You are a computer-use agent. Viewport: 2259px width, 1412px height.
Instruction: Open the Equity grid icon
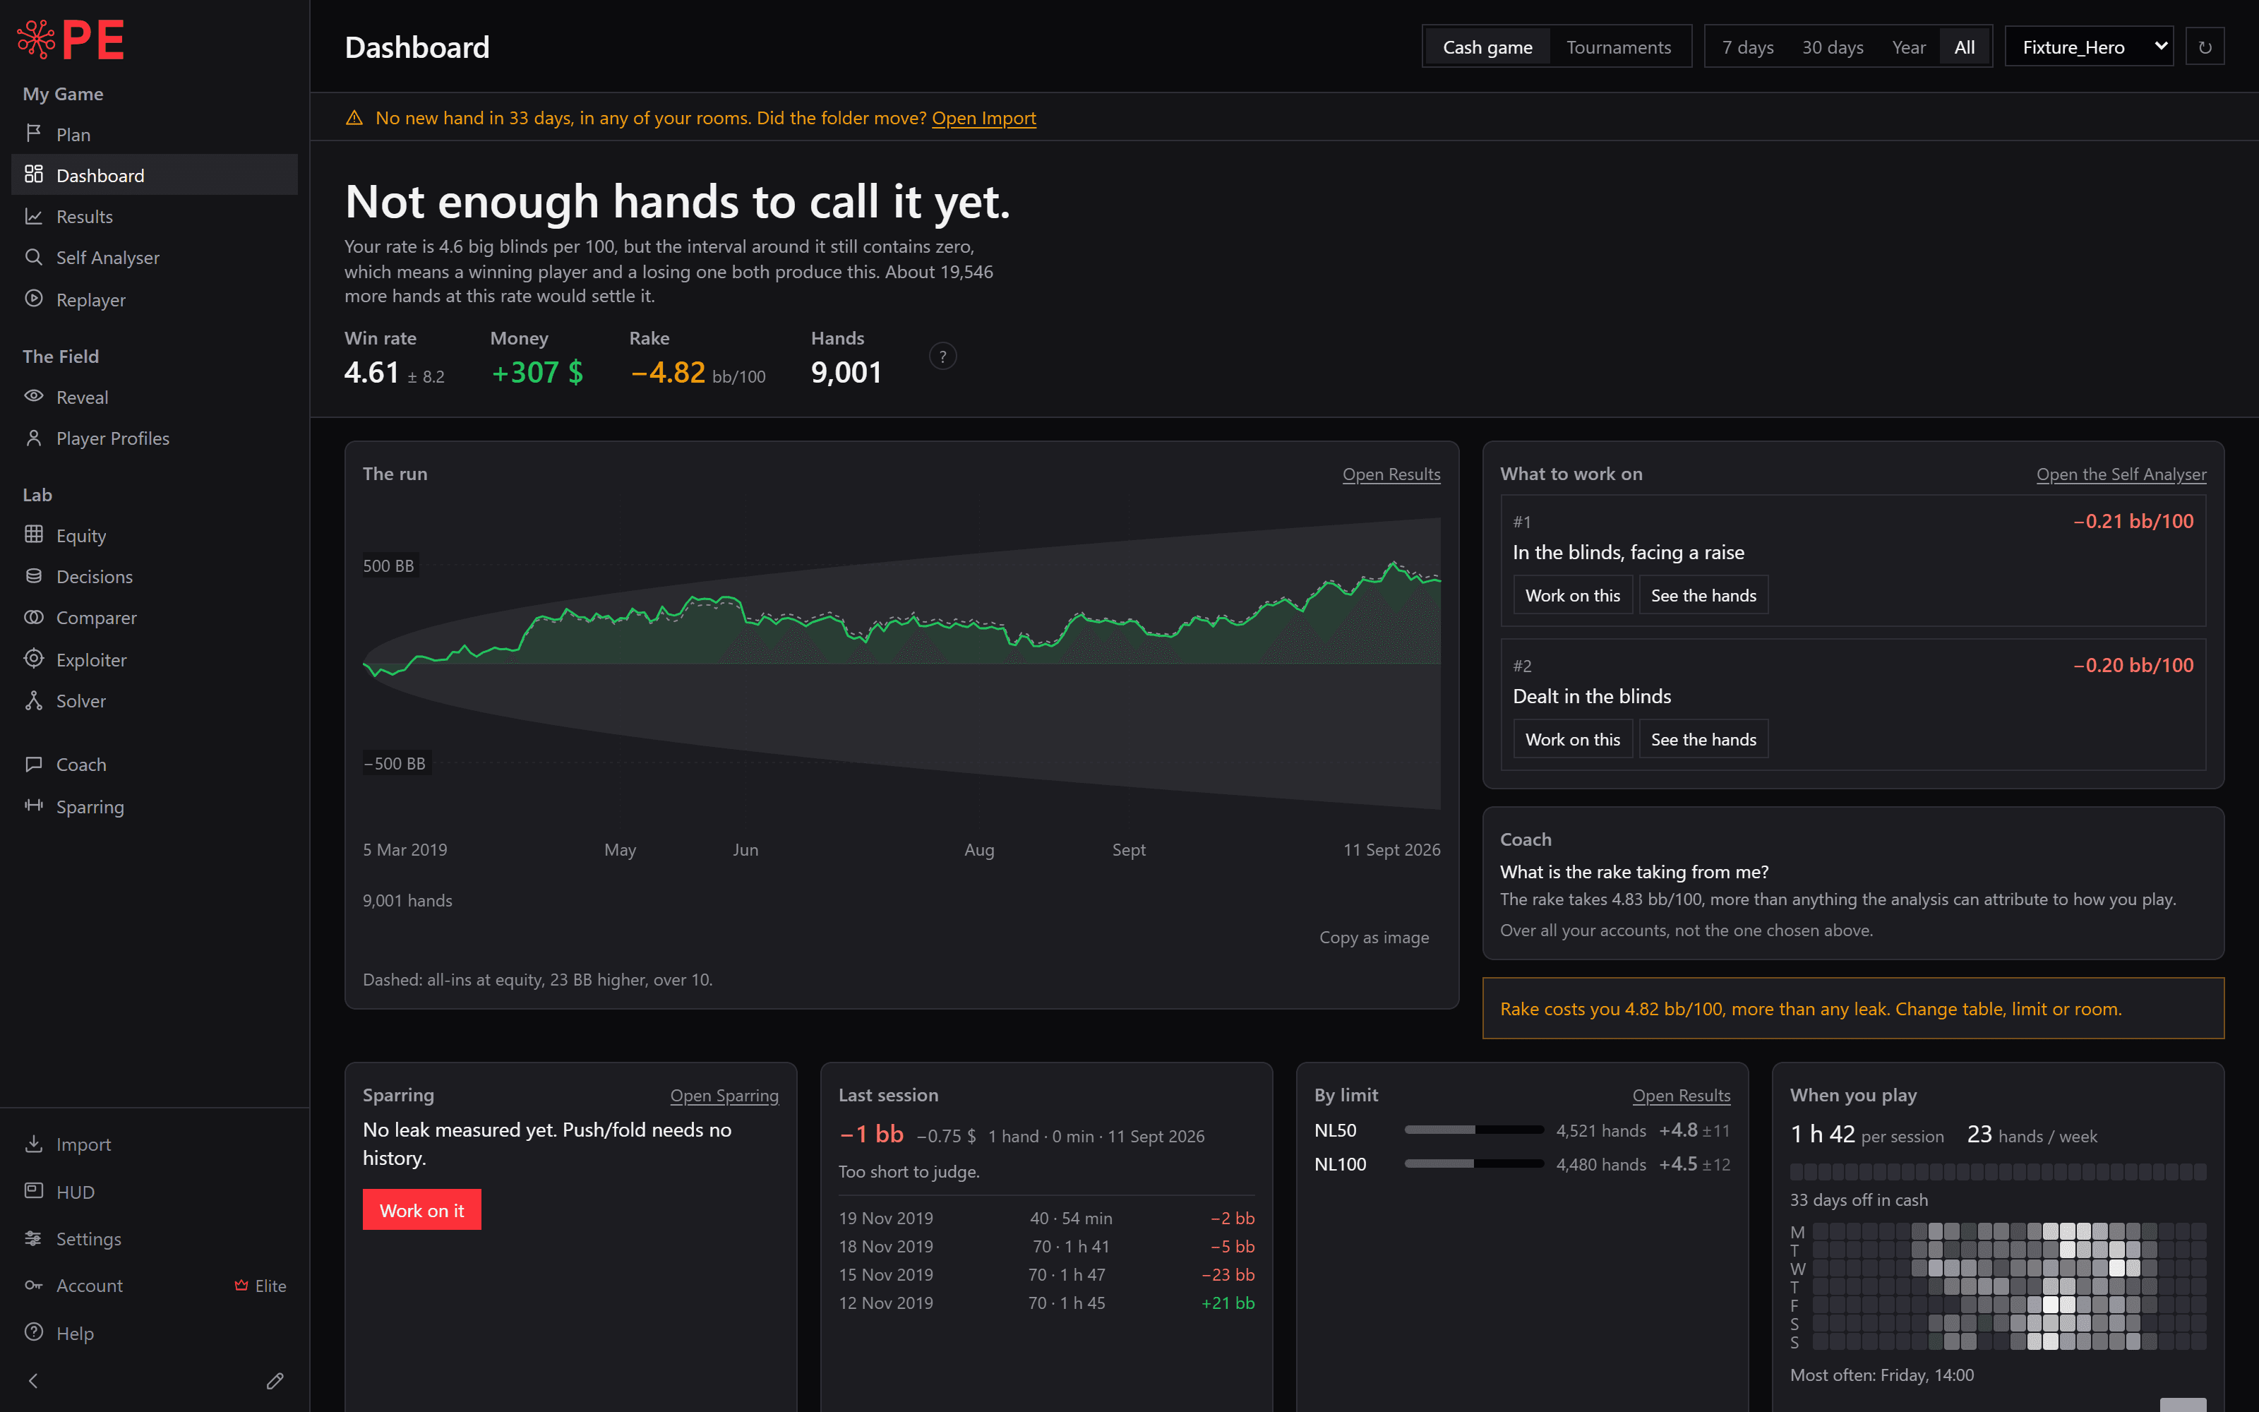(34, 534)
